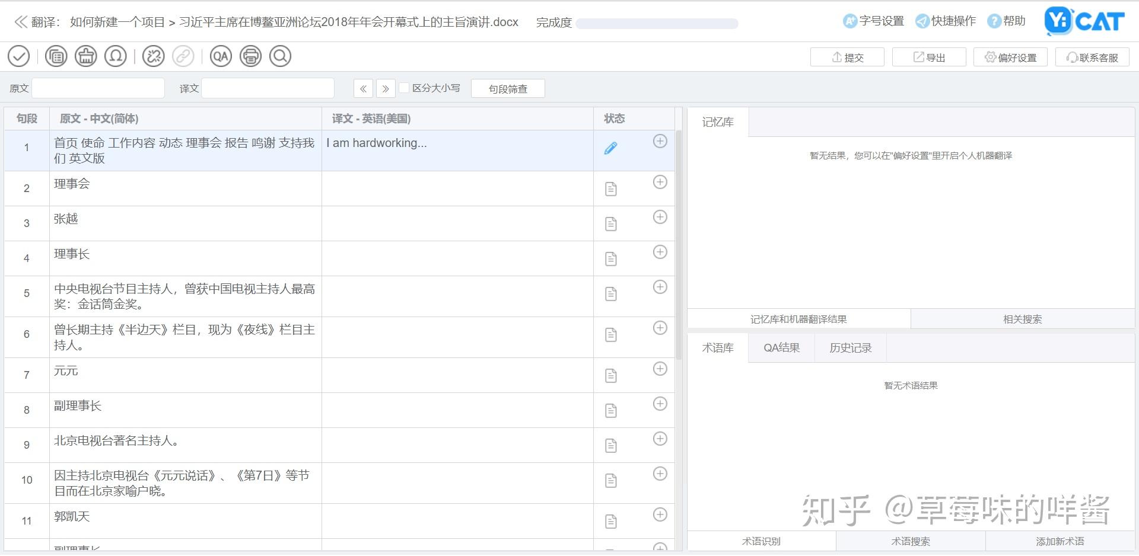Click the edit pencil icon on segment 1
1139x556 pixels.
pyautogui.click(x=610, y=148)
